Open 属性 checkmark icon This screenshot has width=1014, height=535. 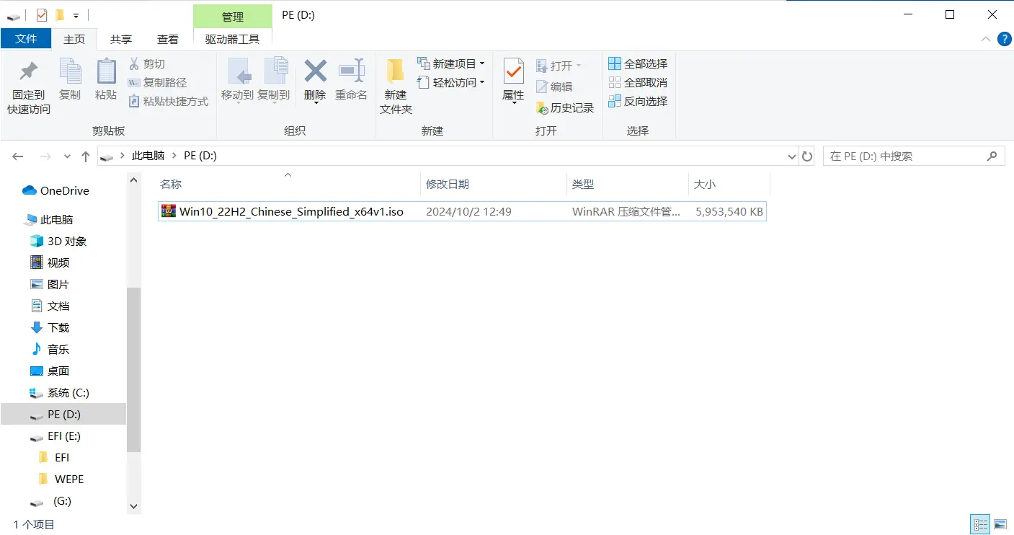pos(514,71)
